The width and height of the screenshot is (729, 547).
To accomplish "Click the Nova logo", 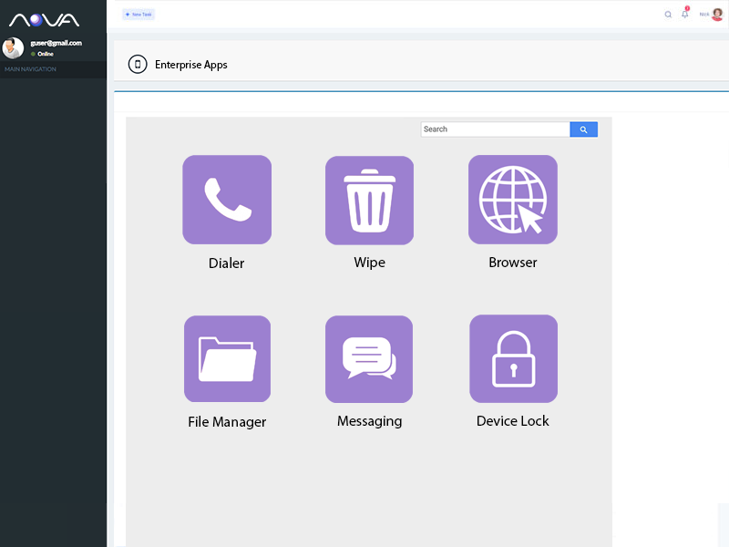I will [x=45, y=19].
